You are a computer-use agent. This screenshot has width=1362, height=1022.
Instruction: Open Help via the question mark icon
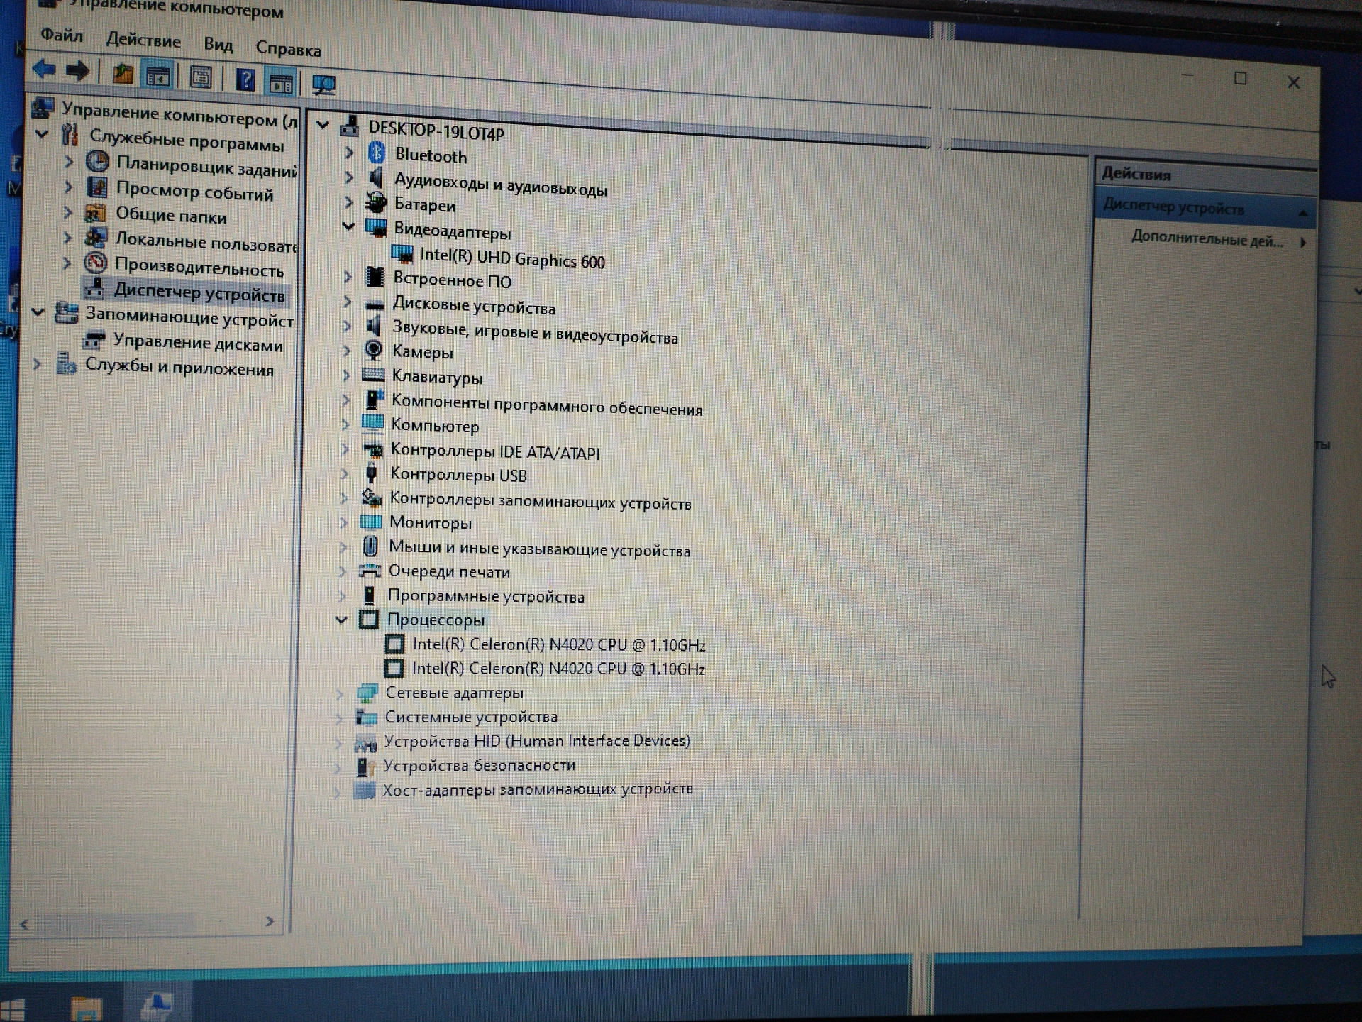pos(245,79)
